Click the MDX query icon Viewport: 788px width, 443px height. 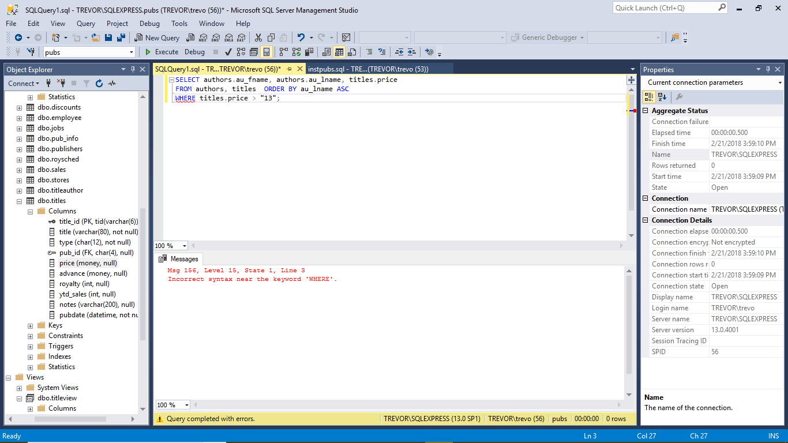(x=202, y=37)
